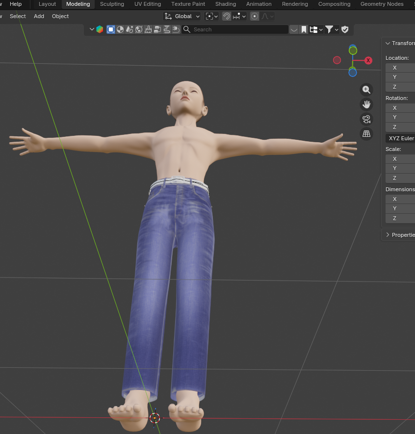Screen dimensions: 415x434
Task: Click the colorful asset cube icon
Action: tap(100, 29)
